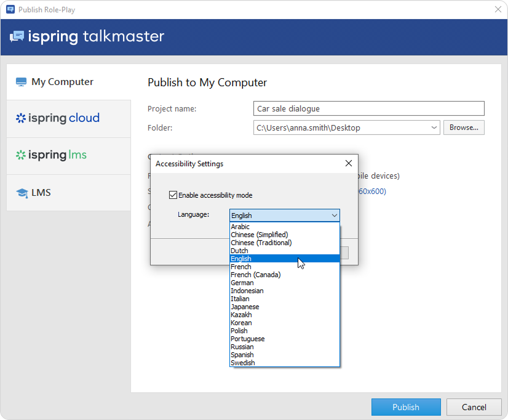Pick Arabic from the language list
The image size is (508, 420).
pyautogui.click(x=240, y=227)
